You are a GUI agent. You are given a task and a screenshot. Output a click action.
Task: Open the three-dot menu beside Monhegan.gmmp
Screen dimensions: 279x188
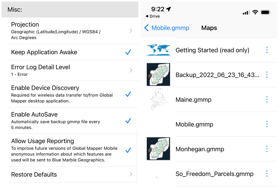(x=267, y=149)
